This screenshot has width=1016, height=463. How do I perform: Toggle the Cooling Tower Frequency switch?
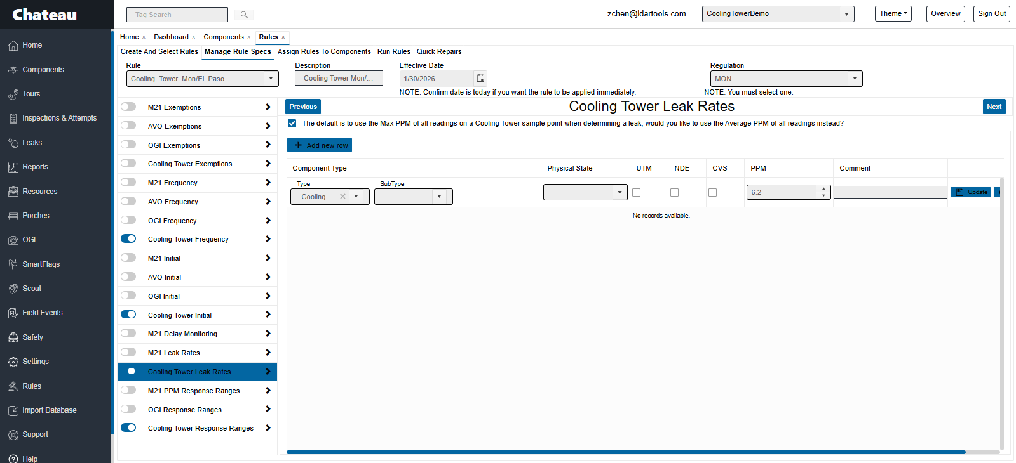pyautogui.click(x=128, y=238)
